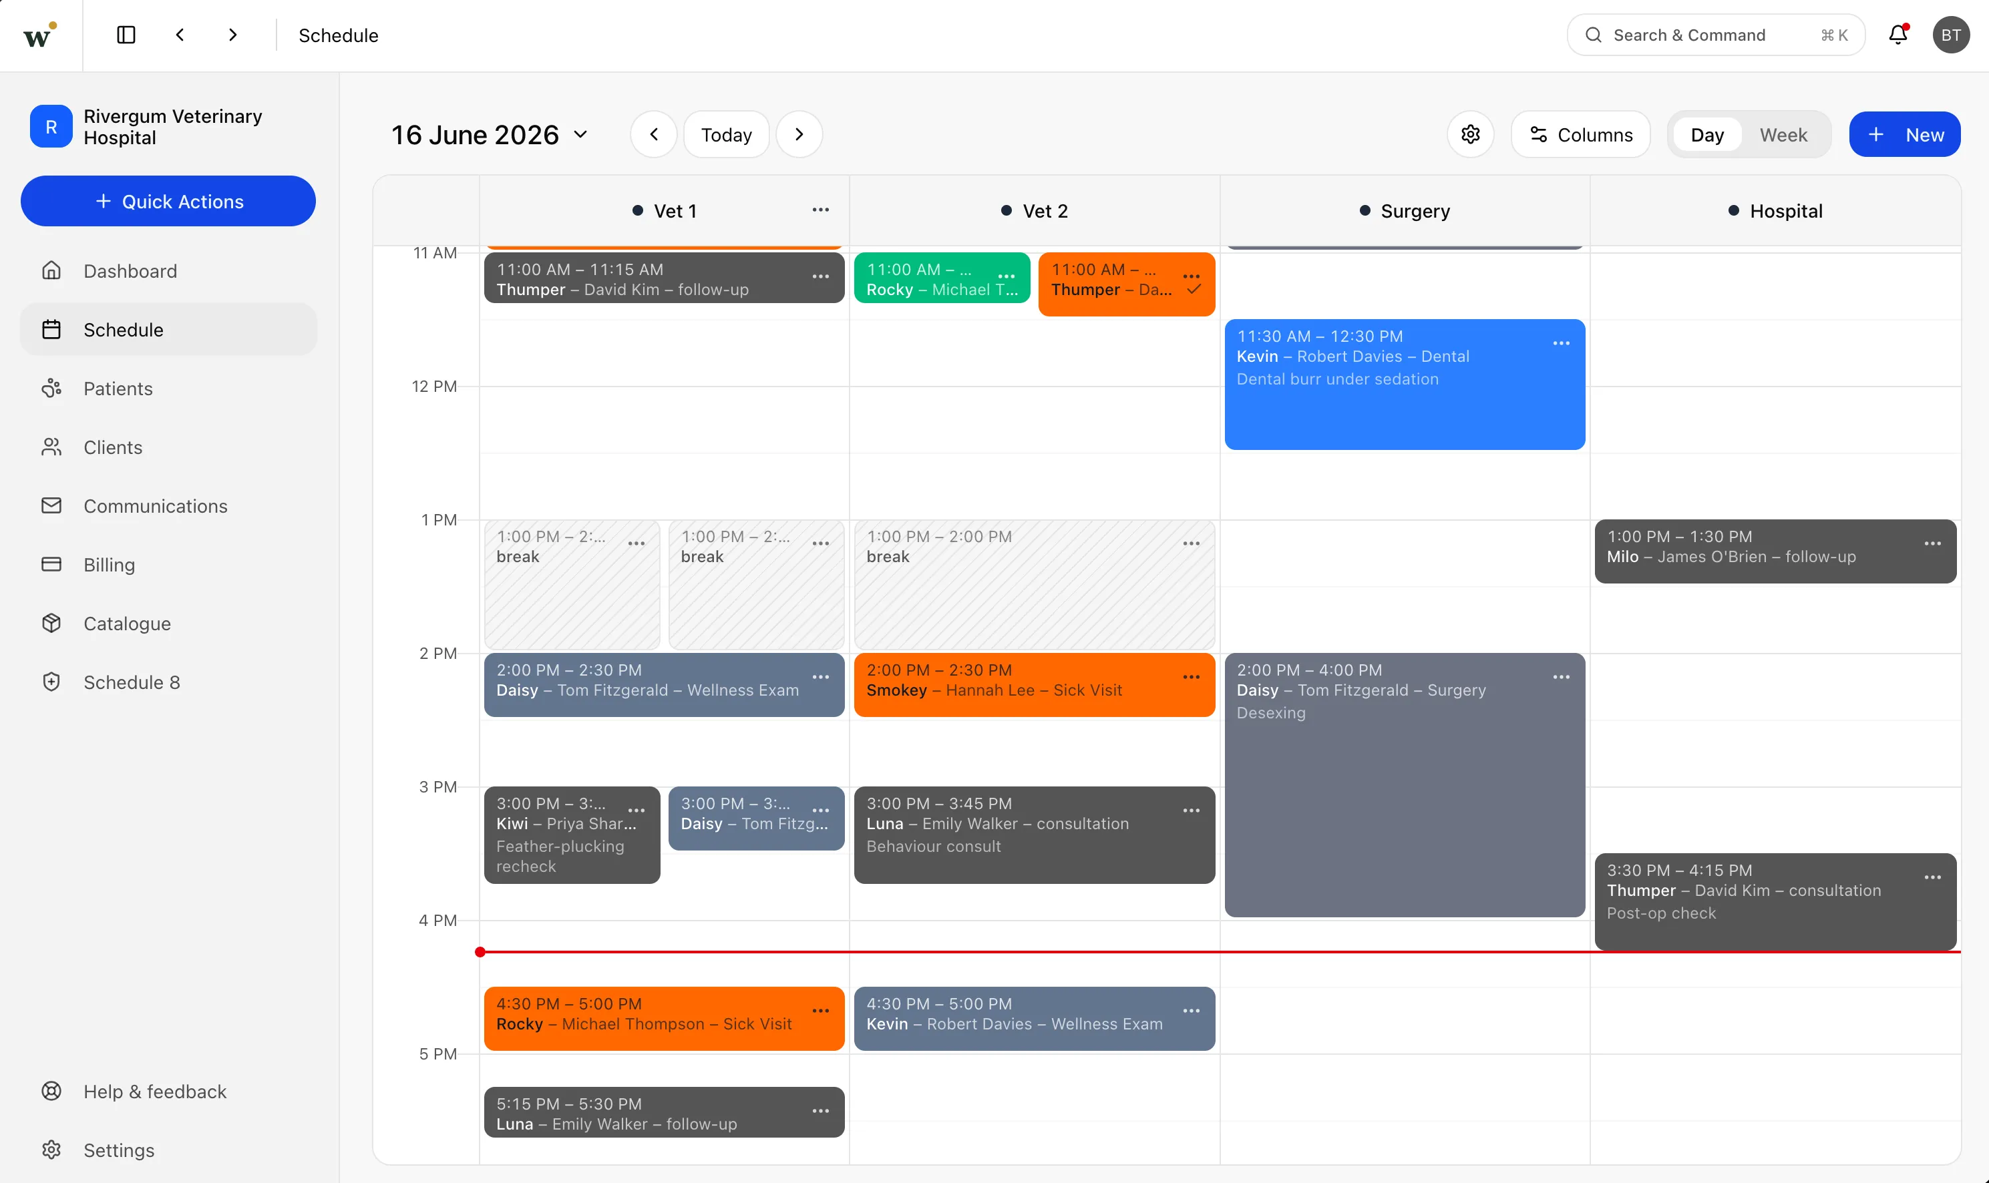This screenshot has height=1183, width=1989.
Task: Open Clients page
Action: click(168, 447)
